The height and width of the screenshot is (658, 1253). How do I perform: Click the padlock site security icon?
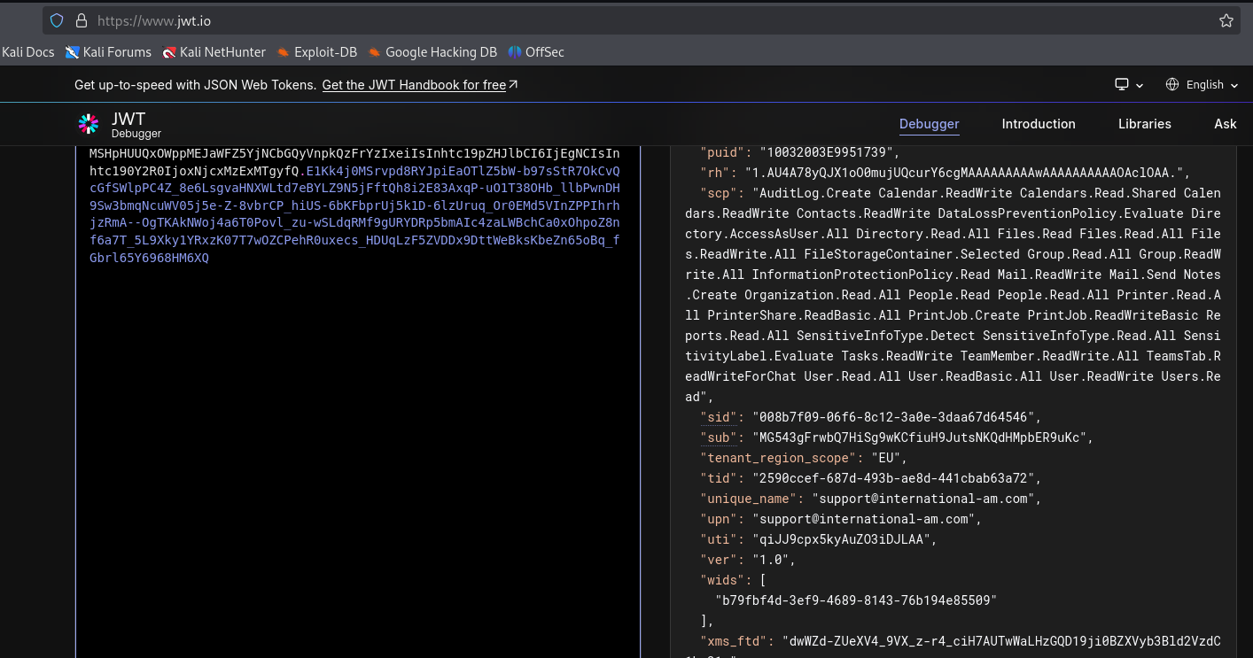[81, 20]
